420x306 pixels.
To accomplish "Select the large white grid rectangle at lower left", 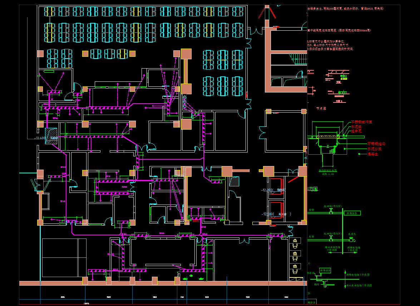I will (x=64, y=257).
